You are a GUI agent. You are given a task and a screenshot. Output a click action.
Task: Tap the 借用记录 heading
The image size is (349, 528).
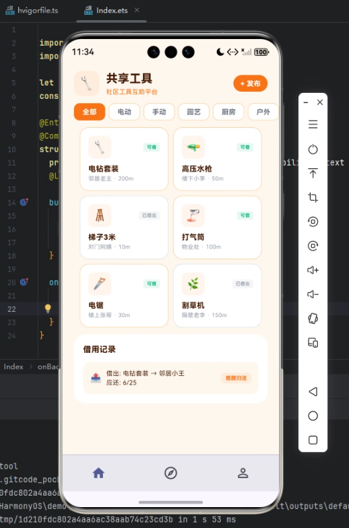coord(100,350)
